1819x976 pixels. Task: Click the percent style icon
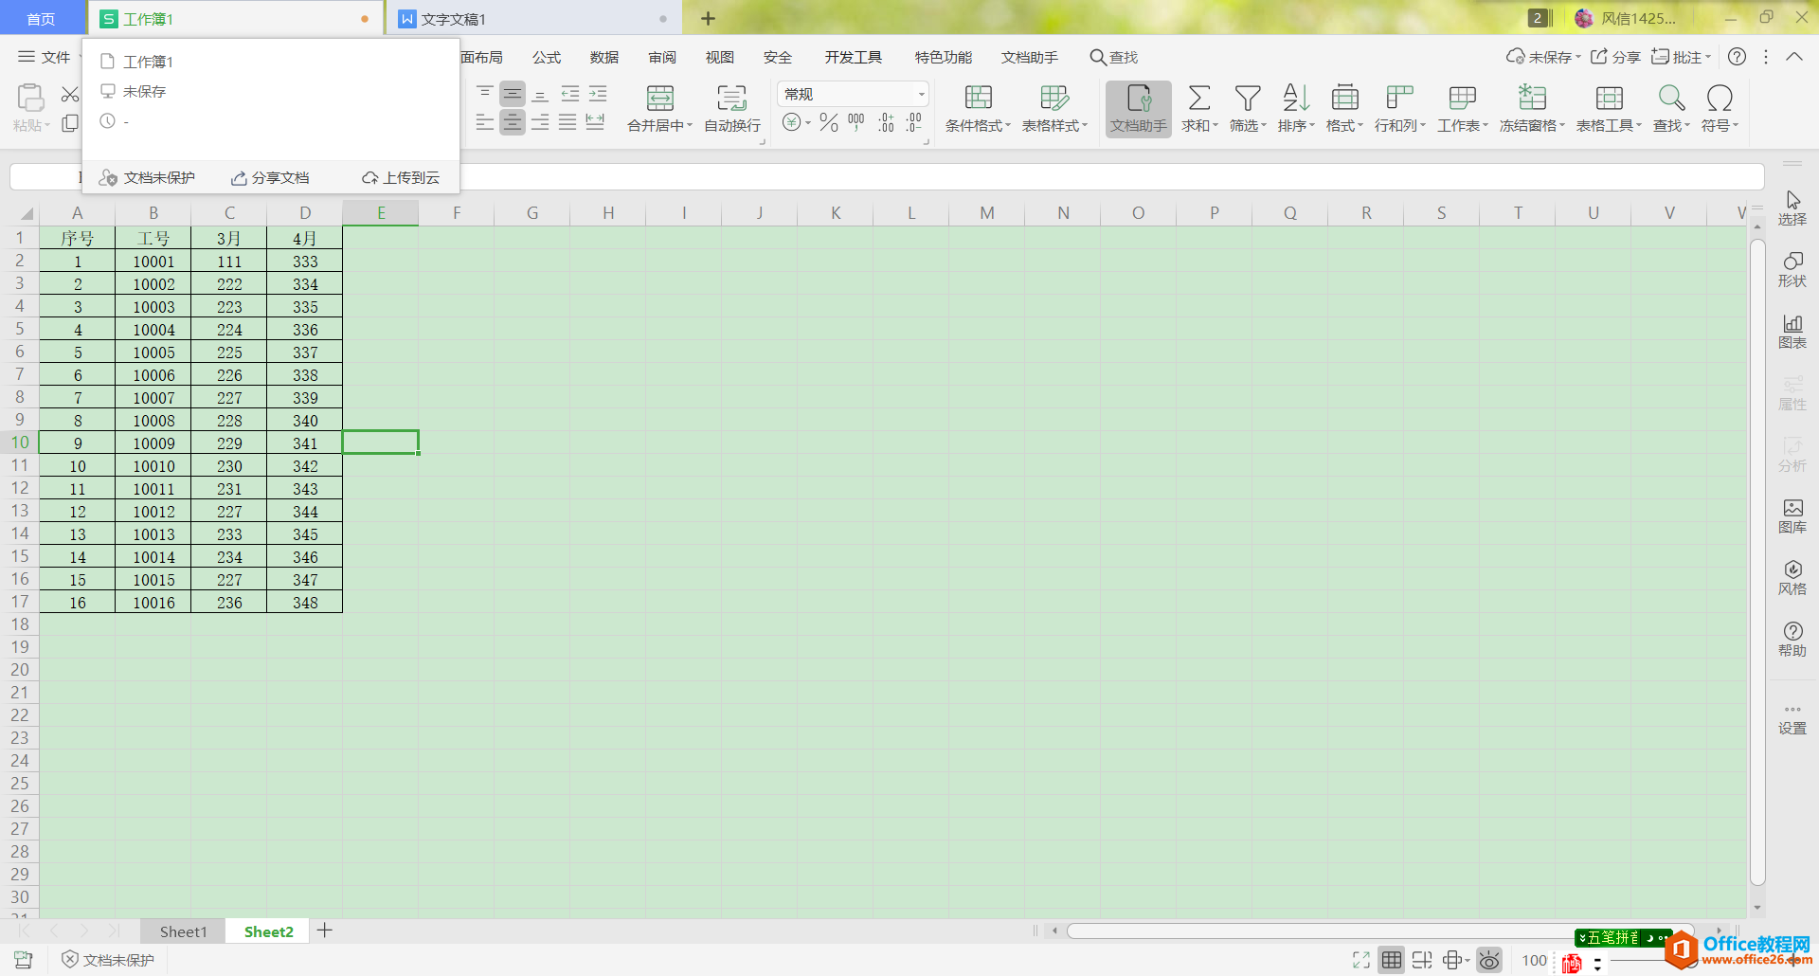[829, 122]
